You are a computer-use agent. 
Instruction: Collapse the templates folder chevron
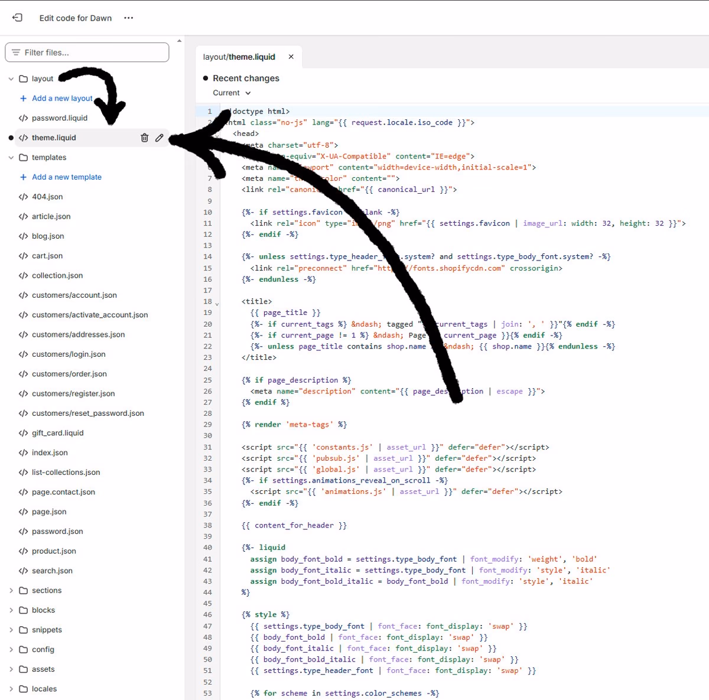point(11,157)
